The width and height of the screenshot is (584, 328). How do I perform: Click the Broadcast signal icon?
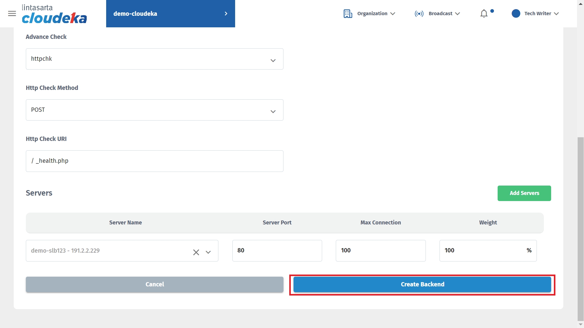[419, 14]
